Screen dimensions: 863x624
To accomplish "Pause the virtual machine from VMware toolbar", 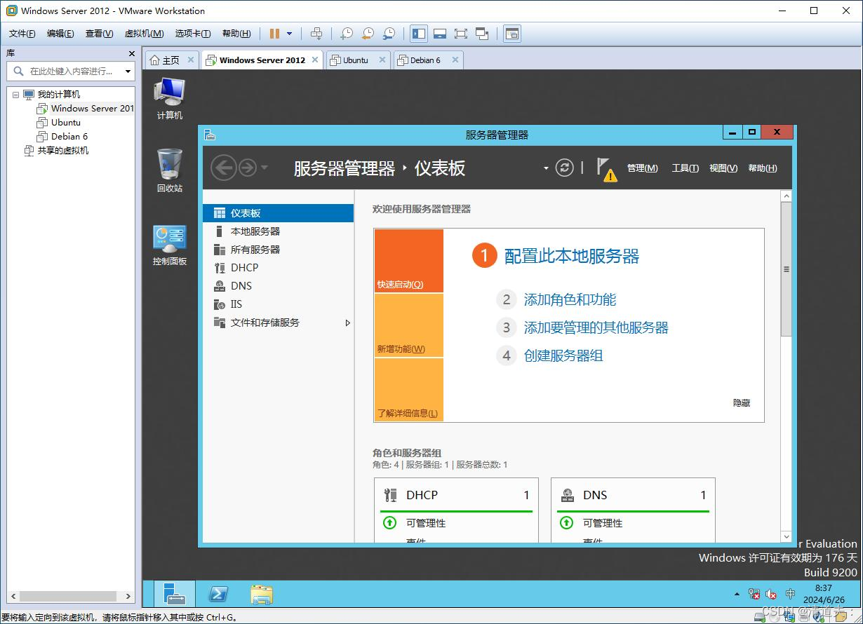I will [x=274, y=34].
